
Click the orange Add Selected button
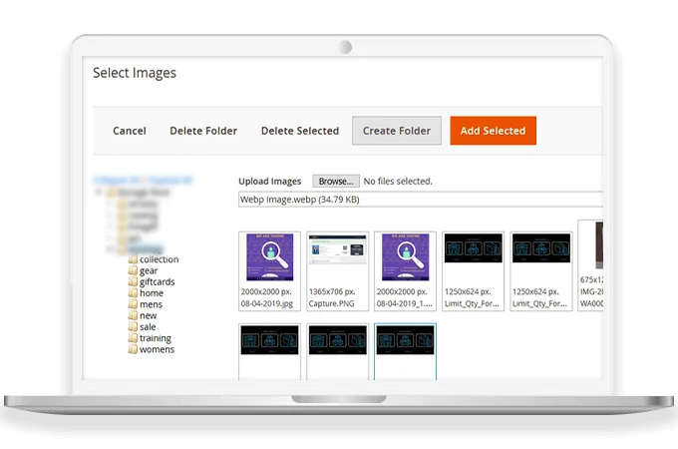coord(493,131)
